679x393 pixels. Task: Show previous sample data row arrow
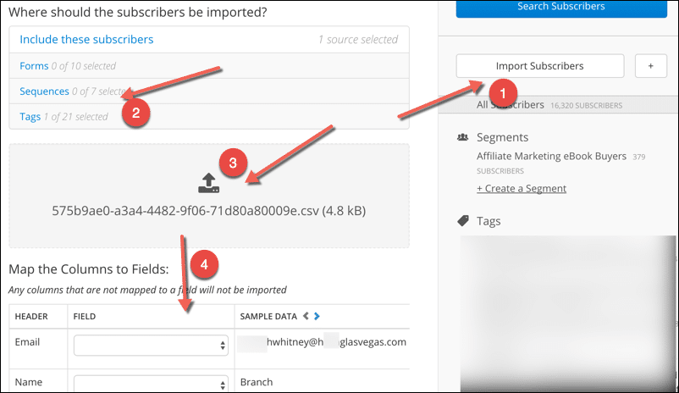[306, 316]
